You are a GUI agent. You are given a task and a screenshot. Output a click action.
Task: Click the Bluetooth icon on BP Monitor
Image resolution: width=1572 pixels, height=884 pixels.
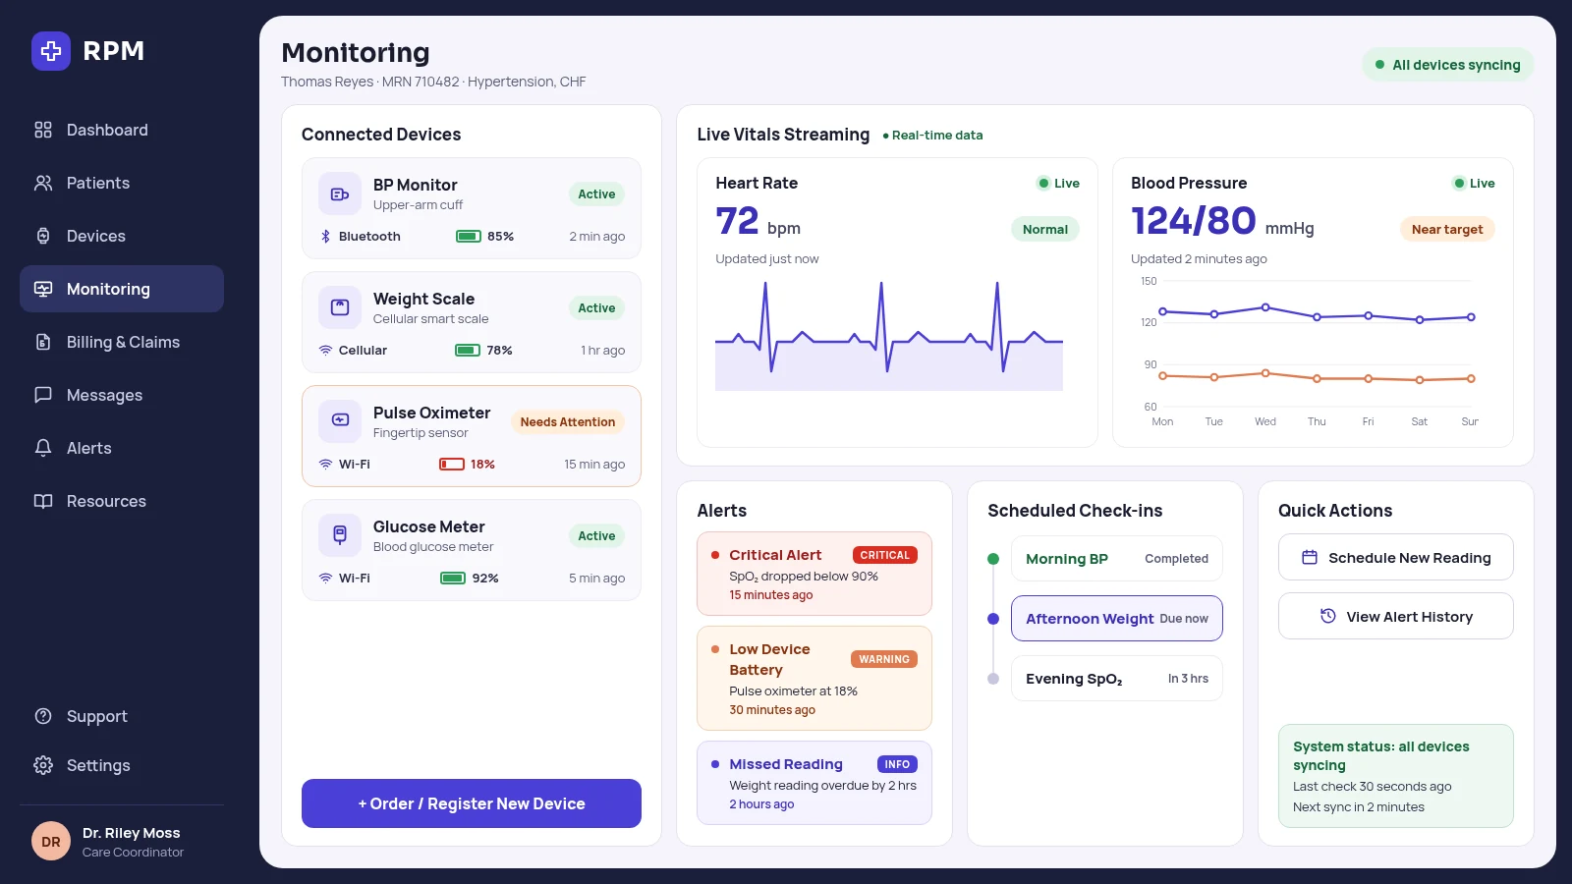pyautogui.click(x=325, y=237)
